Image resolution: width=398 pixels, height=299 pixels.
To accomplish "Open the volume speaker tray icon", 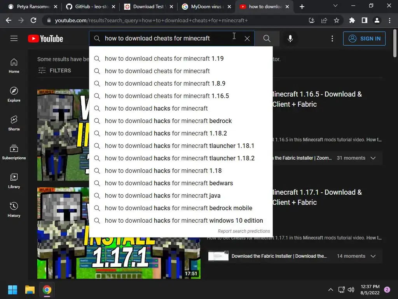I will coord(351,290).
